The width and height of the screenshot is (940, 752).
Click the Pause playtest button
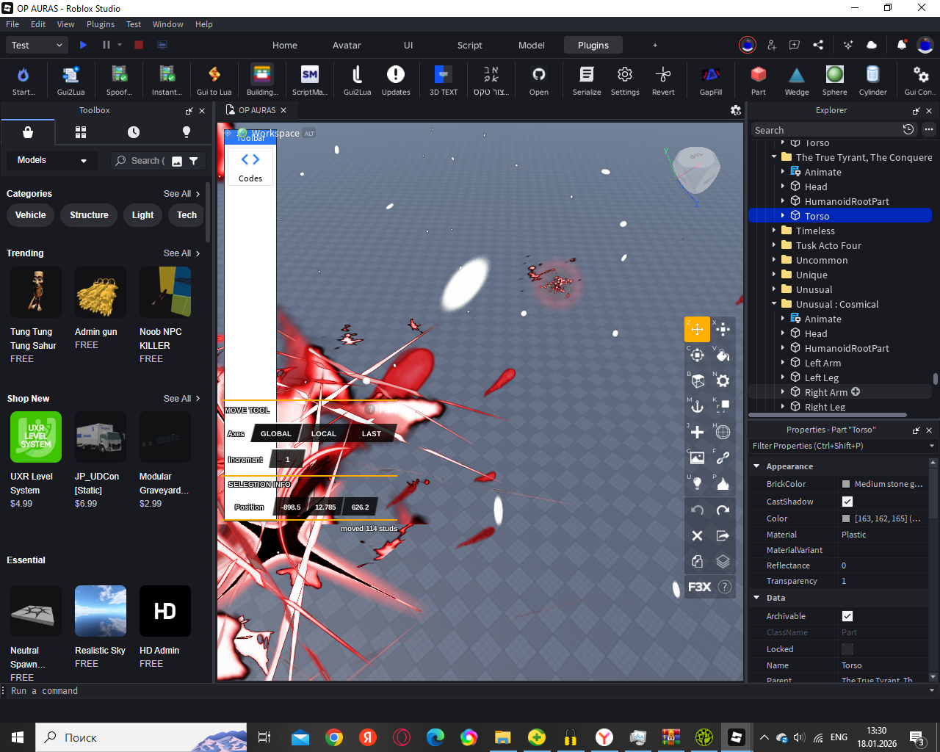tap(106, 45)
